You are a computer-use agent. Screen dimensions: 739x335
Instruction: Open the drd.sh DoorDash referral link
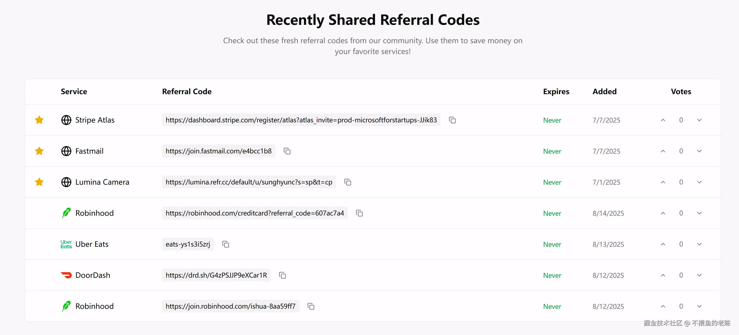coord(216,275)
